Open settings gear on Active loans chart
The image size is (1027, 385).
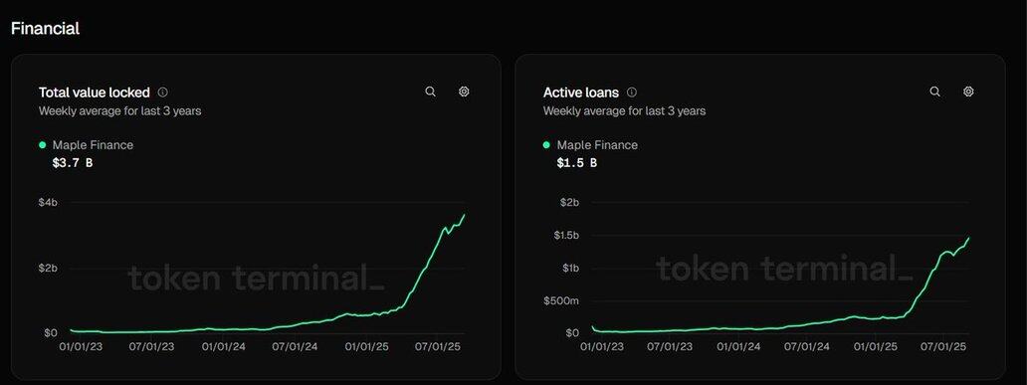(x=968, y=92)
